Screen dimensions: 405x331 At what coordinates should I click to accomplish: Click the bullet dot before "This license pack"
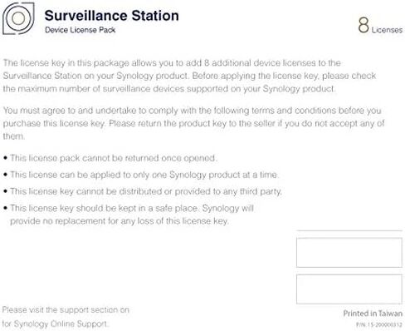6,158
